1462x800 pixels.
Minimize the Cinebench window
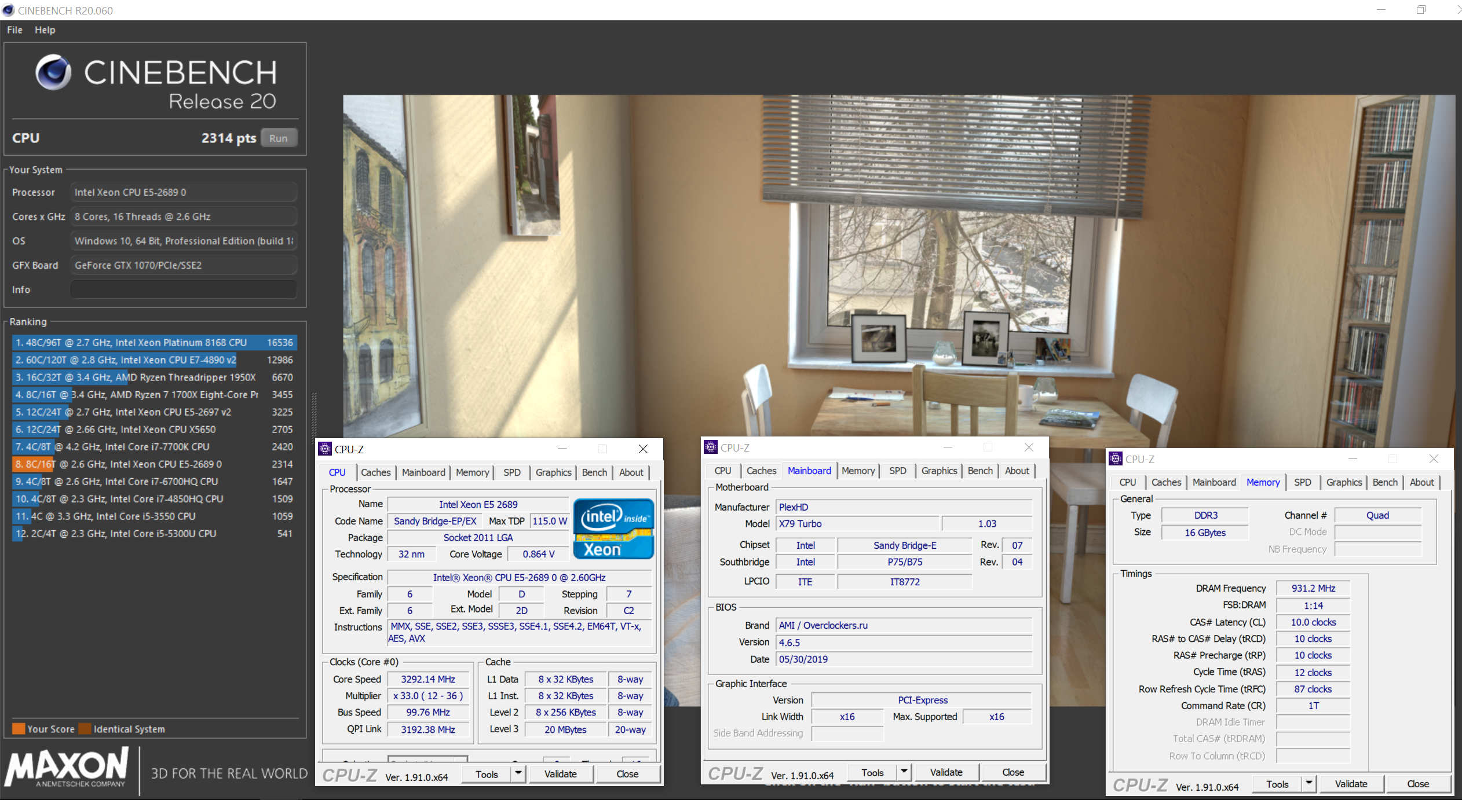coord(1381,10)
